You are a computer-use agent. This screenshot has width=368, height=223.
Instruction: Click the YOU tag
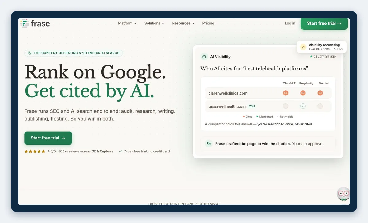coord(252,106)
